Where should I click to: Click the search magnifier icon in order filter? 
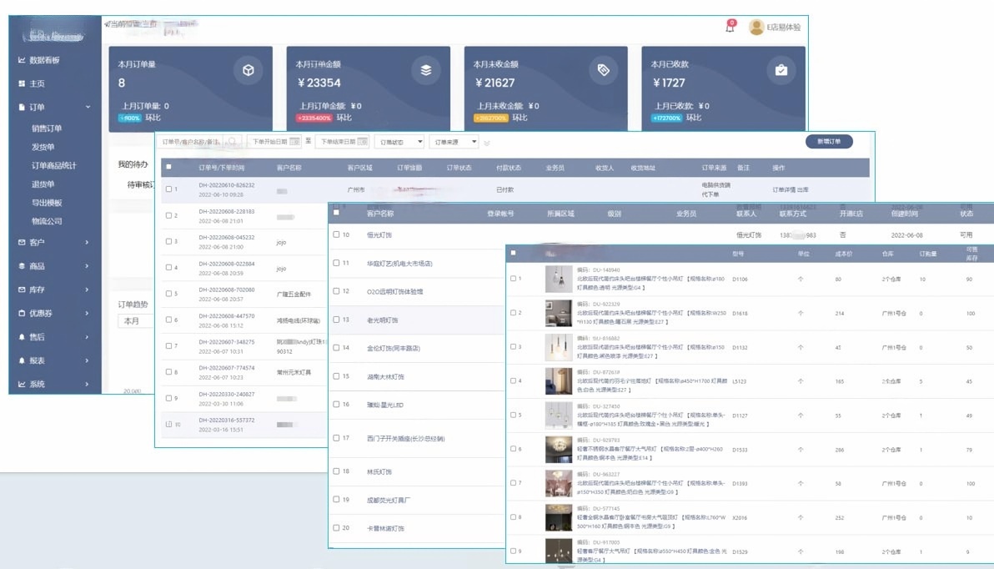pyautogui.click(x=233, y=142)
